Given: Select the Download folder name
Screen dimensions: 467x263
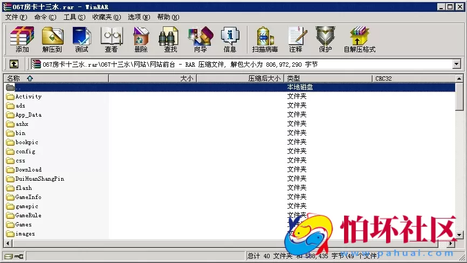Looking at the screenshot, I should pyautogui.click(x=29, y=170).
